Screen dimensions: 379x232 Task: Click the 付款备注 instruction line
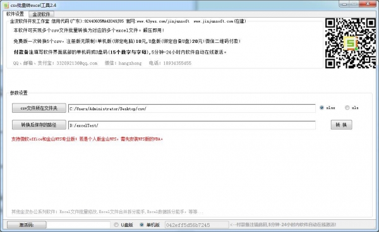tap(120, 52)
